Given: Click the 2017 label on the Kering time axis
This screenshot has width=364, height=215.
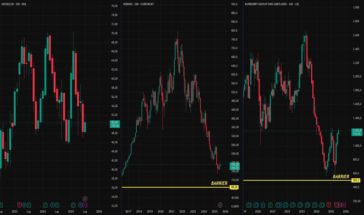Looking at the screenshot, I should point(128,211).
